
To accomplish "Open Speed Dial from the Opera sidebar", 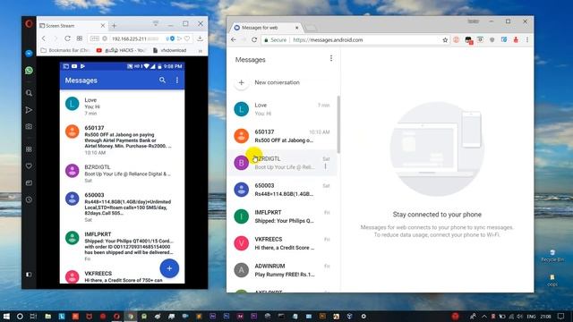I will 29,149.
